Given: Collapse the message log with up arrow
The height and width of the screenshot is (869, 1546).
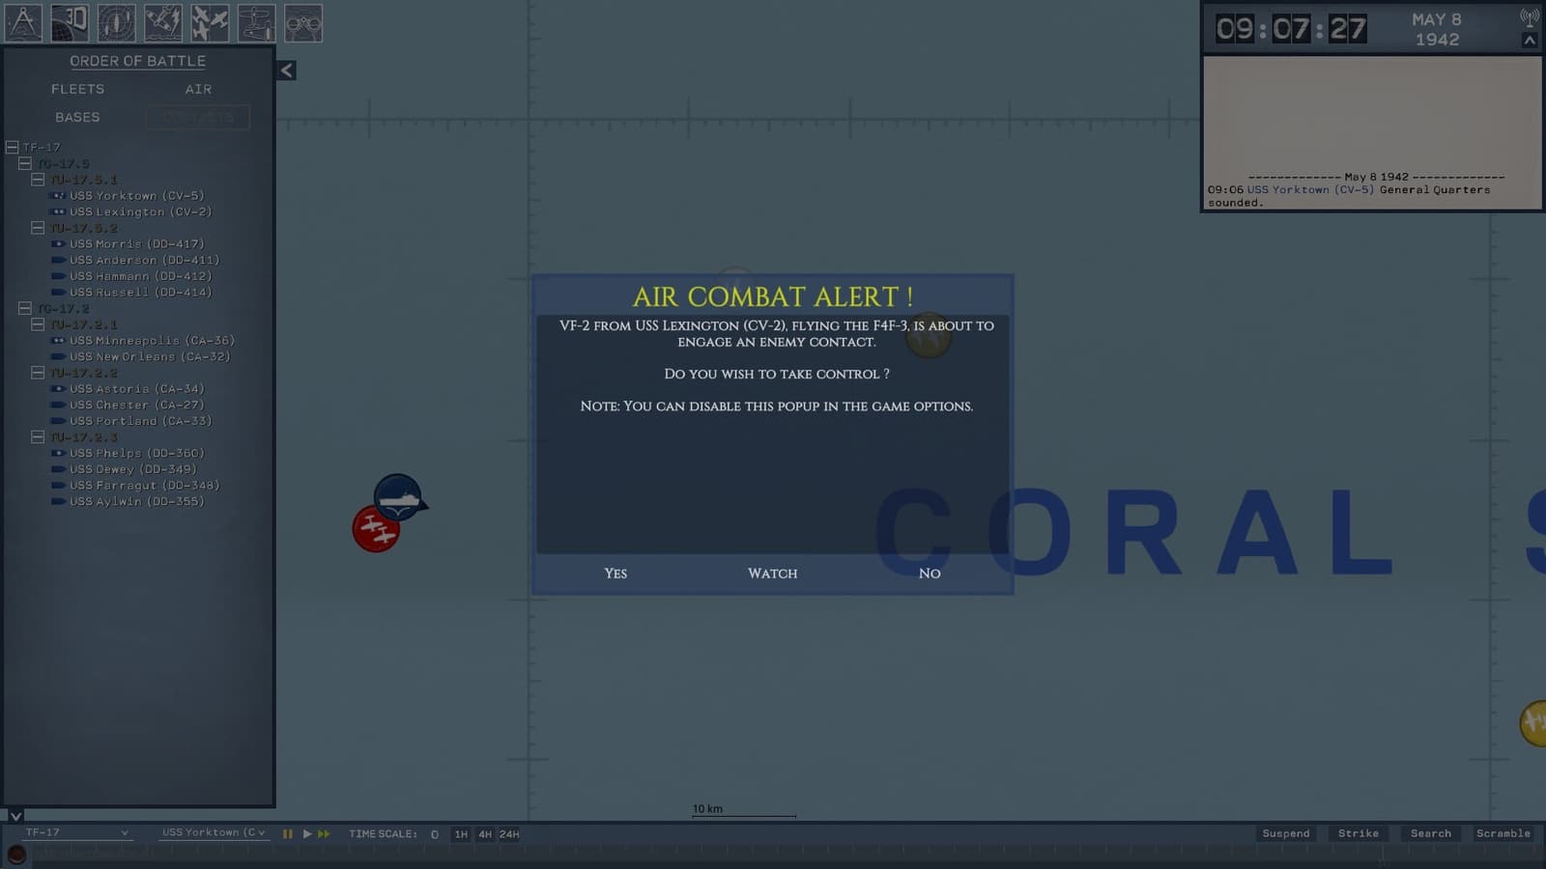Looking at the screenshot, I should click(x=1529, y=41).
